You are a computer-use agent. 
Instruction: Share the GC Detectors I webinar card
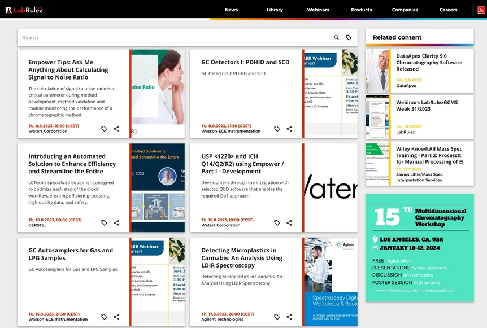point(289,129)
